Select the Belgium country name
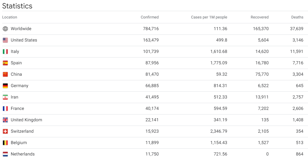Viewport: 308px width, 159px height. (x=19, y=143)
